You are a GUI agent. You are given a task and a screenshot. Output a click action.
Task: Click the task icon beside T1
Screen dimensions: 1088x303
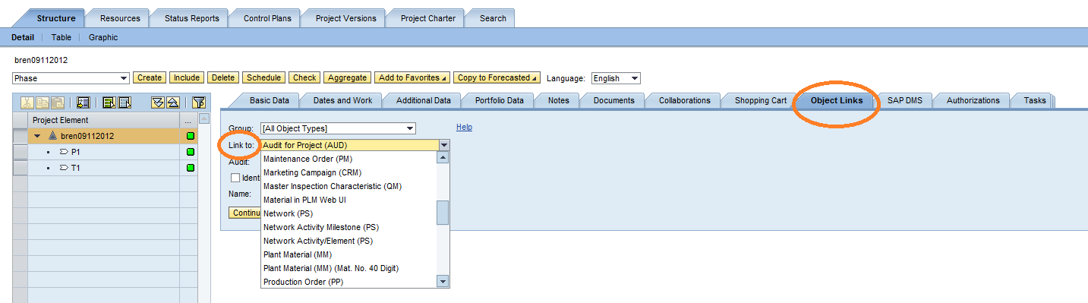coord(64,168)
